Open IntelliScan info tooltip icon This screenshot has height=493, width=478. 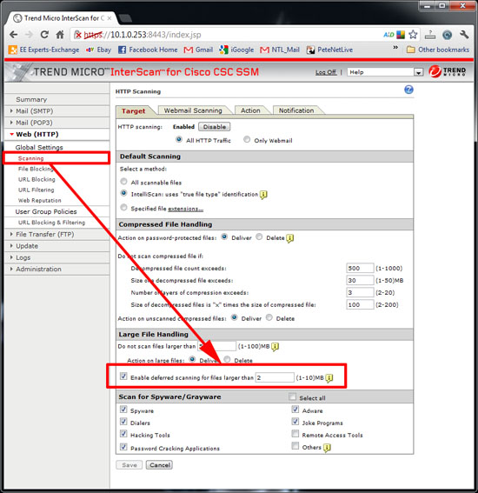(263, 195)
